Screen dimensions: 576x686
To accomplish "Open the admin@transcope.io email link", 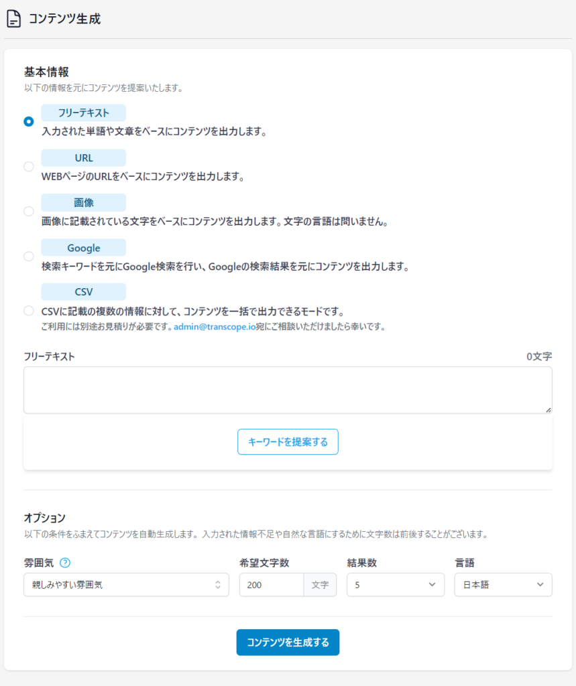I will (215, 326).
